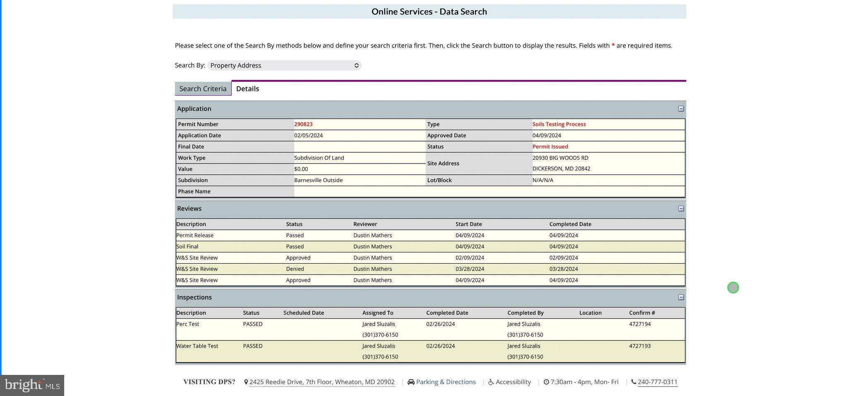Open the Search By dropdown
The height and width of the screenshot is (396, 848).
tap(284, 66)
